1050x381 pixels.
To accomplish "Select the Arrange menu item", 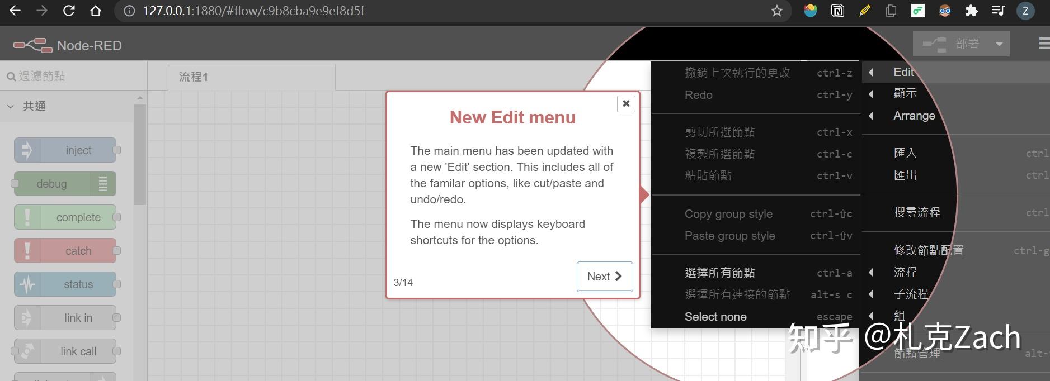I will (x=955, y=116).
